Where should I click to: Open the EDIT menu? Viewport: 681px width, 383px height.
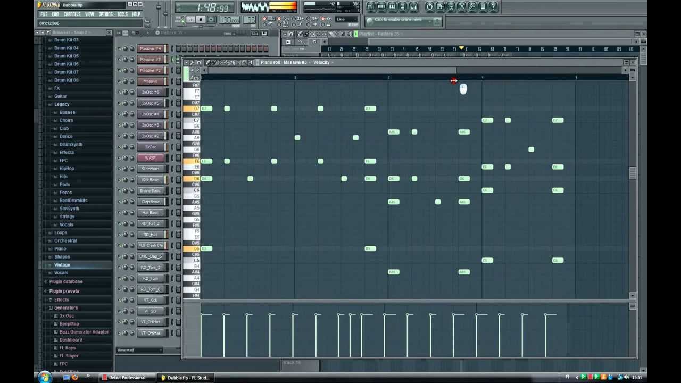click(55, 14)
